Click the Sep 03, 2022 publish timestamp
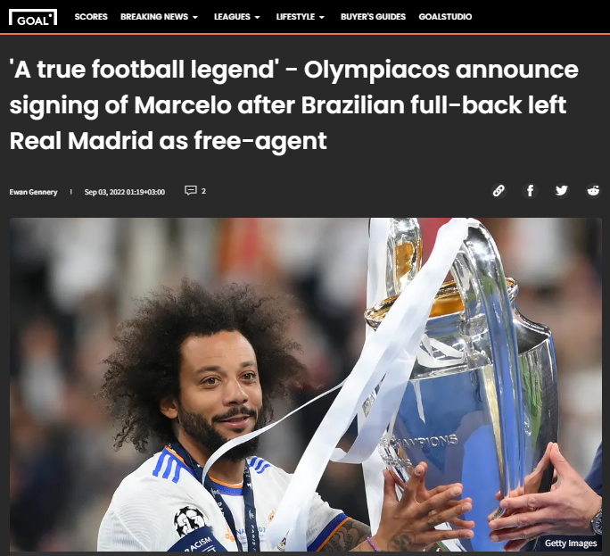This screenshot has width=610, height=556. [x=125, y=192]
